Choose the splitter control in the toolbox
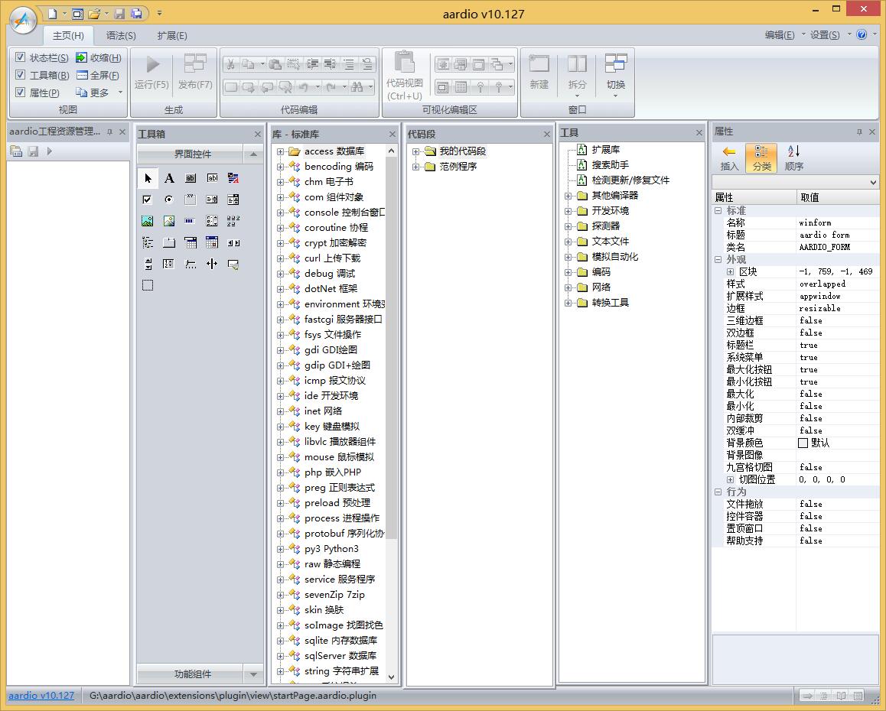This screenshot has width=886, height=711. tap(212, 264)
